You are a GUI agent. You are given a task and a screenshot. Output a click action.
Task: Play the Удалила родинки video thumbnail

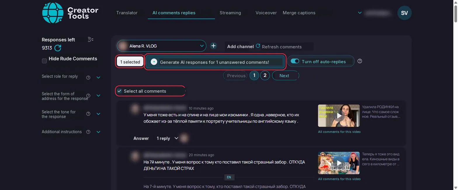point(339,116)
